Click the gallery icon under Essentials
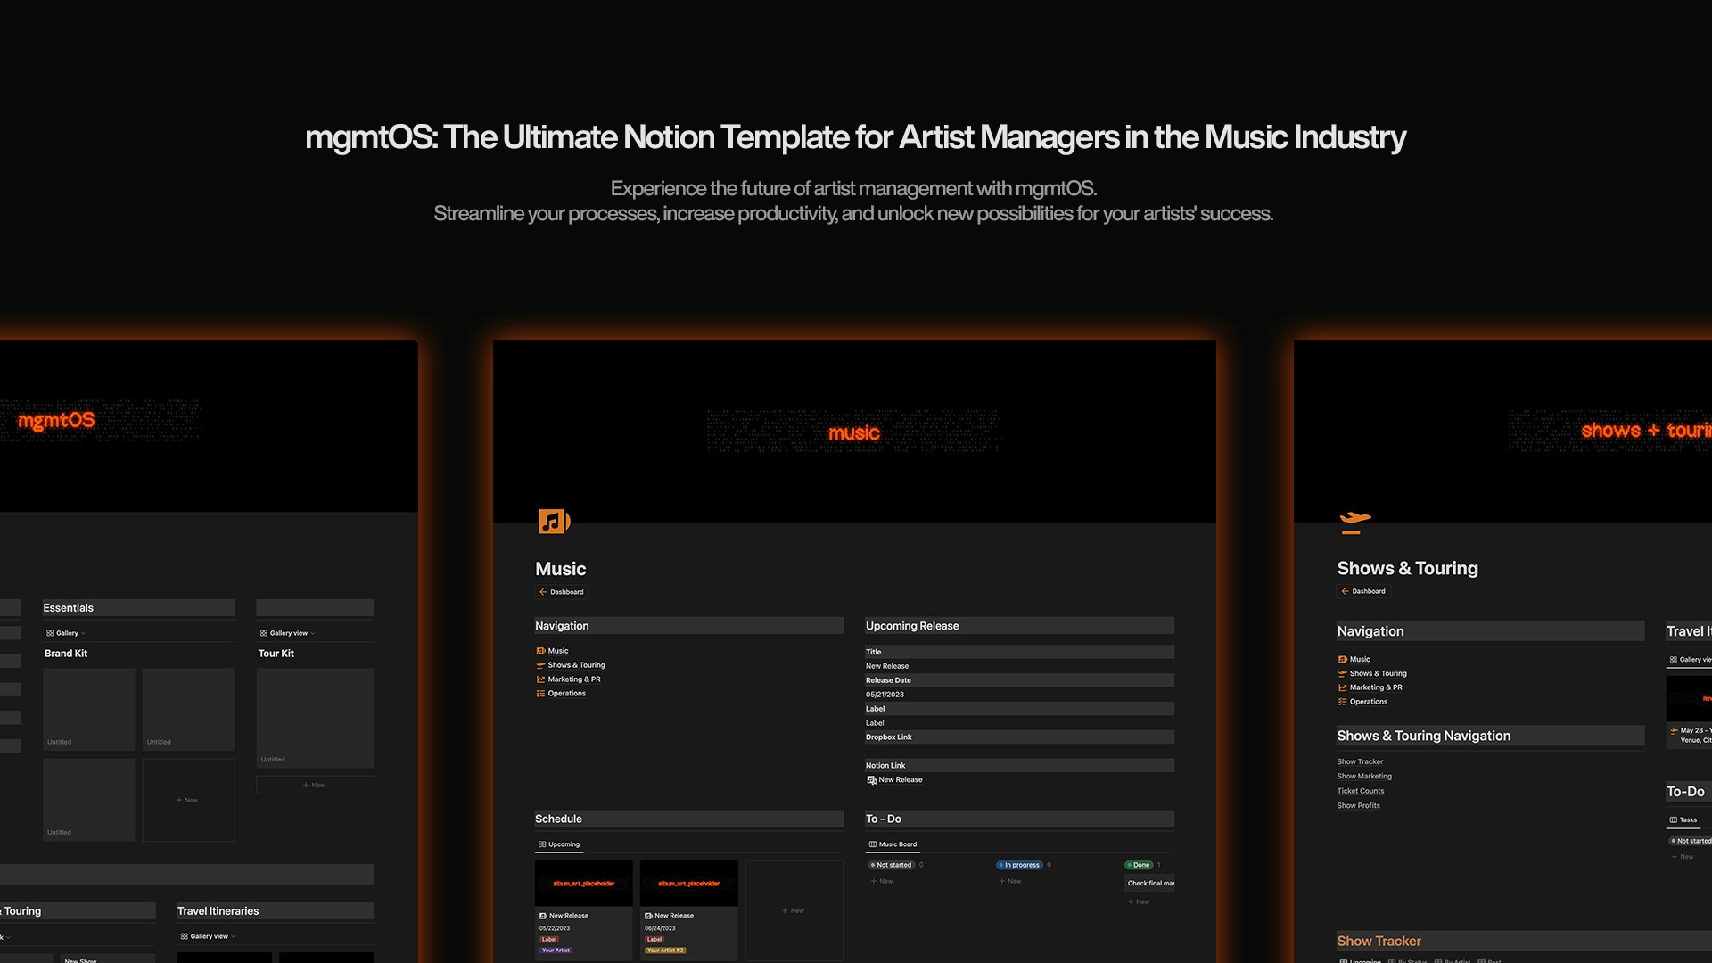 (50, 633)
